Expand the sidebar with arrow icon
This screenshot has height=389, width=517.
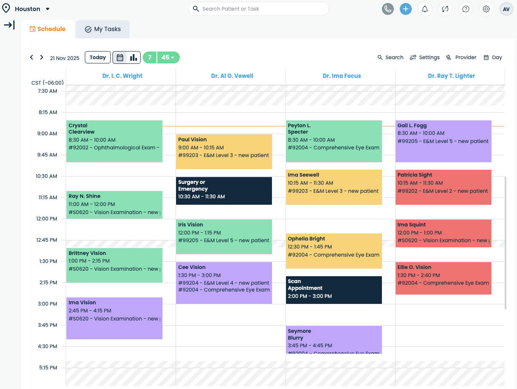(9, 25)
